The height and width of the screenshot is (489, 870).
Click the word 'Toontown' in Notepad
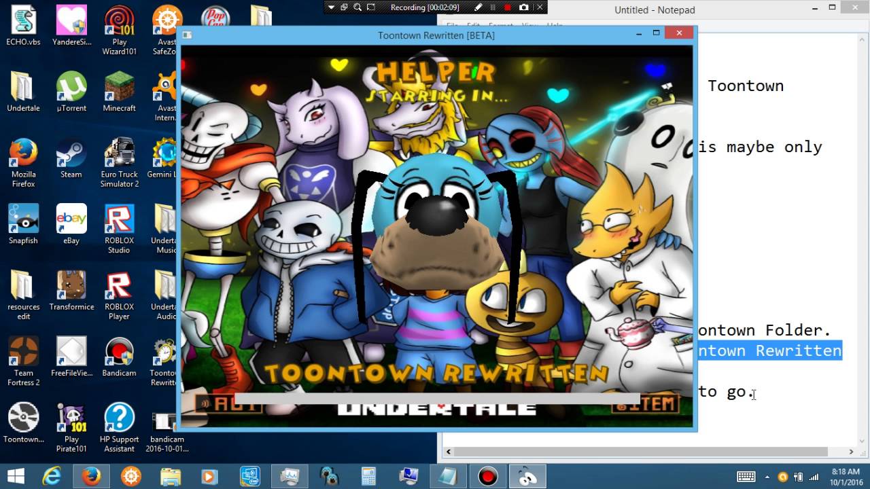tap(746, 86)
